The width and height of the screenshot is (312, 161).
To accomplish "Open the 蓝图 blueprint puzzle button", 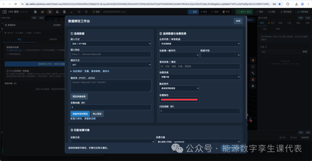I will (96, 12).
